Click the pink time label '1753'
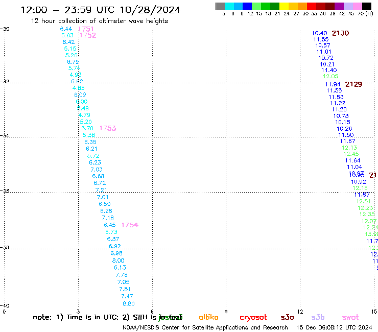 (108, 128)
